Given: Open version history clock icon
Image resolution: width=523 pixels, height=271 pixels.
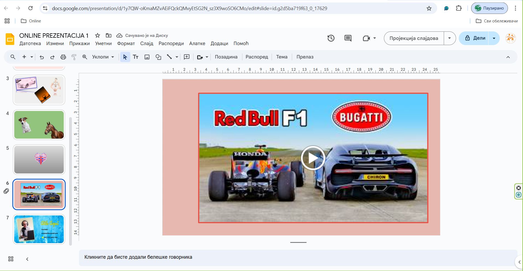Looking at the screenshot, I should point(331,38).
